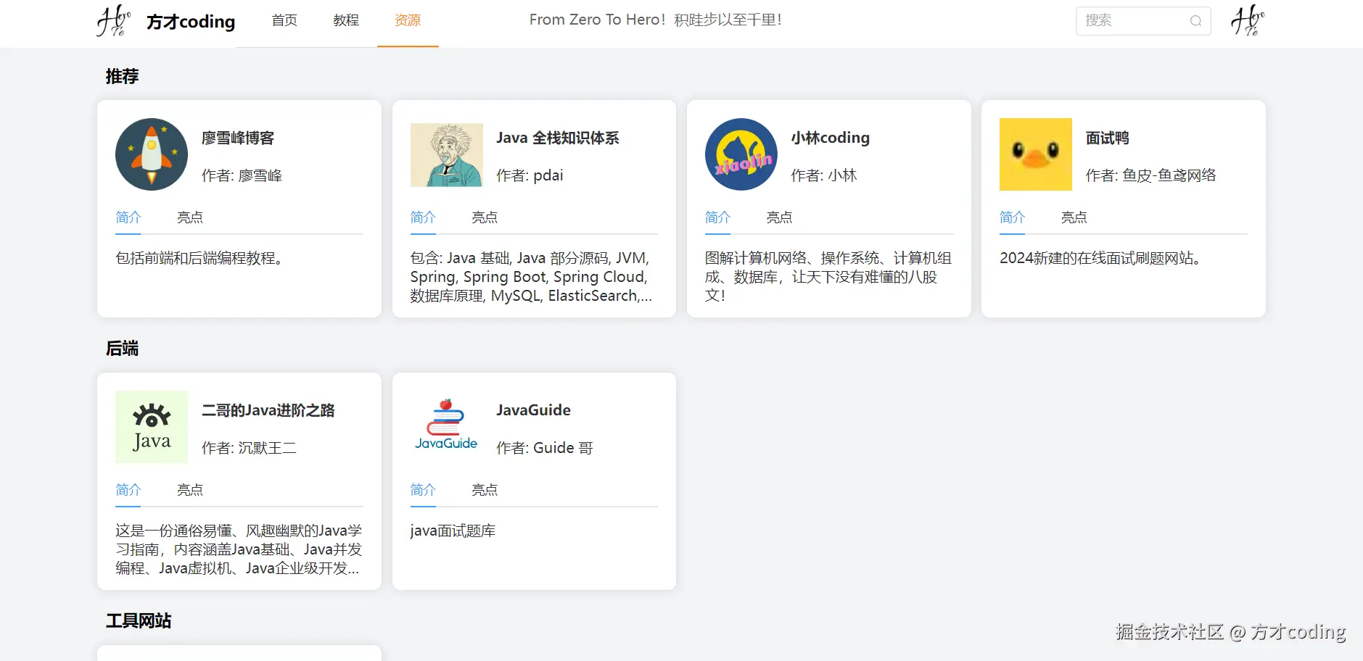Click the 小林coding cat logo
This screenshot has height=661, width=1363.
(x=741, y=154)
